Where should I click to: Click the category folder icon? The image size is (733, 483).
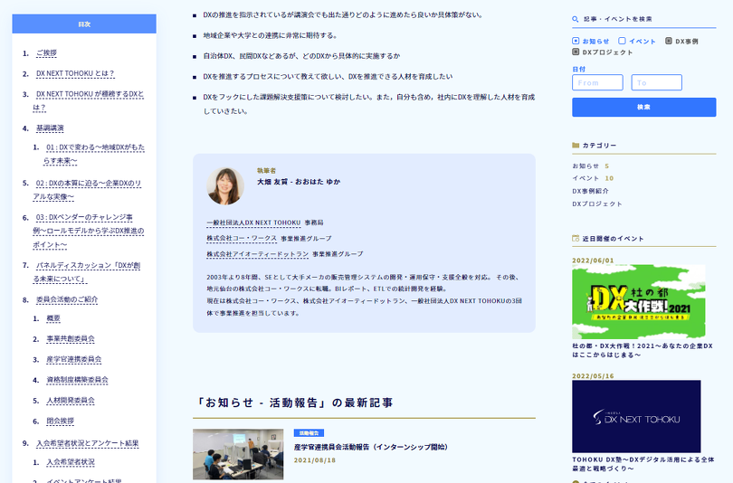[x=576, y=145]
